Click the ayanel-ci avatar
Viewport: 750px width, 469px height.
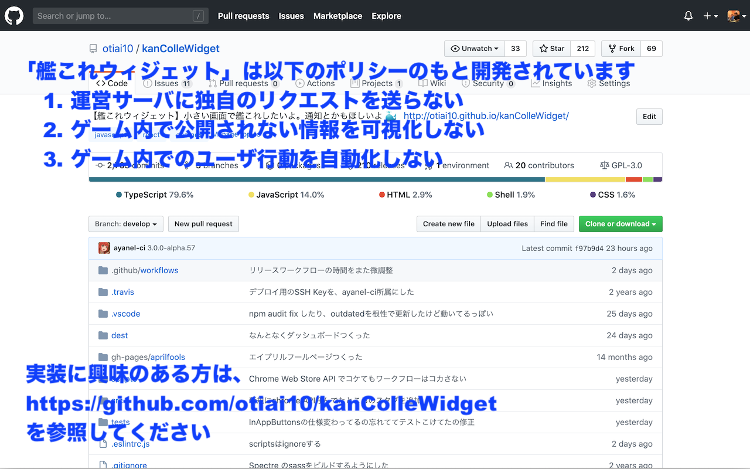tap(104, 248)
